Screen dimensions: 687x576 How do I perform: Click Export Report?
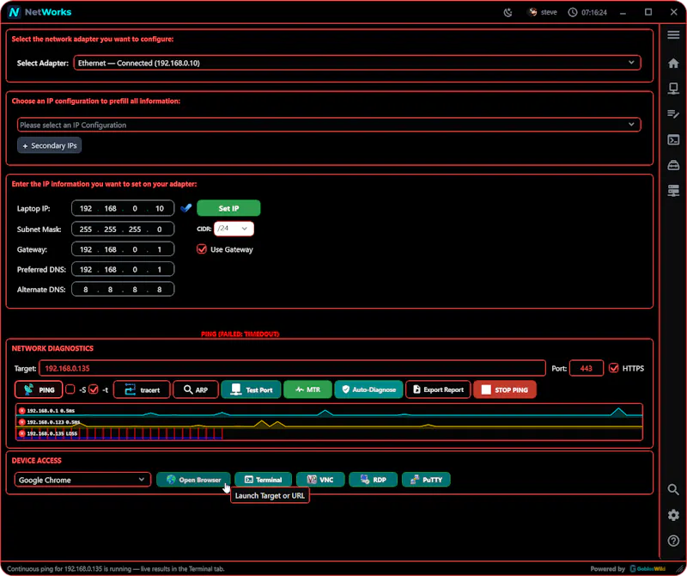click(x=438, y=389)
